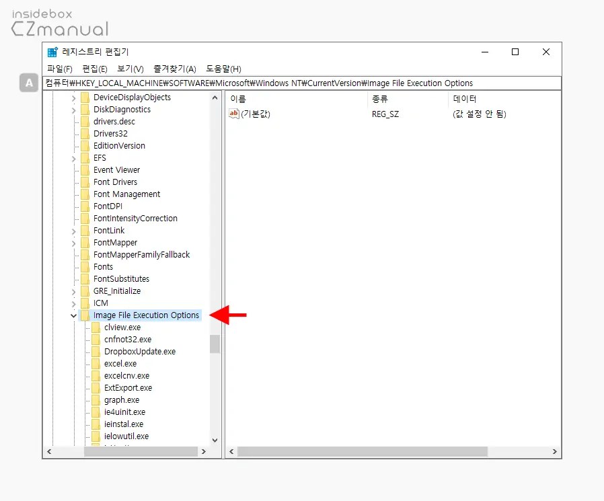Expand the GRE_Initialize key
Image resolution: width=604 pixels, height=501 pixels.
point(73,292)
